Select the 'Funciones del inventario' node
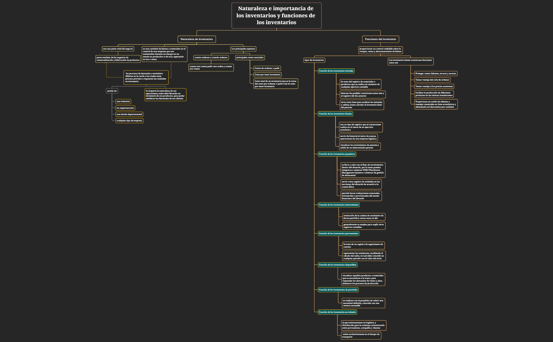This screenshot has width=553, height=342. [x=380, y=39]
